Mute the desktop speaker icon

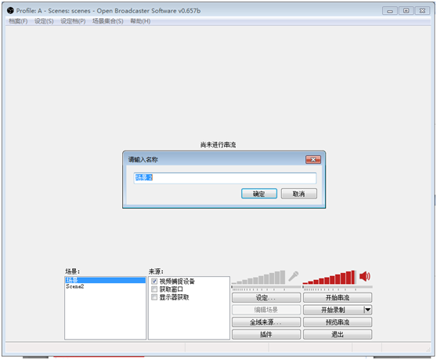pyautogui.click(x=364, y=276)
